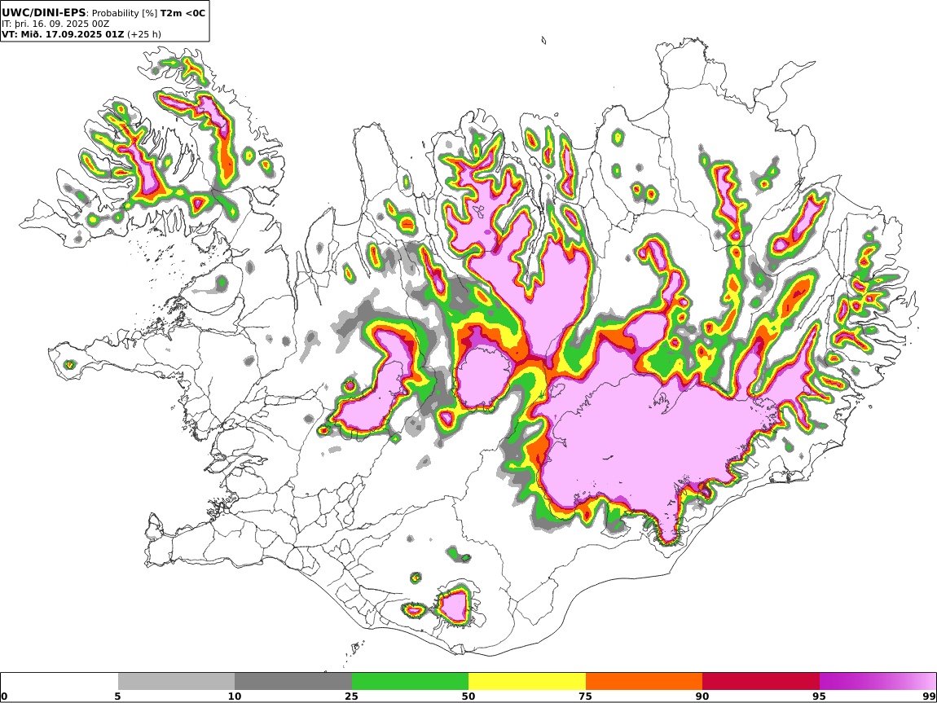Viewport: 937px width, 703px height.
Task: Click the legend tick label '0'
Action: pos(5,696)
